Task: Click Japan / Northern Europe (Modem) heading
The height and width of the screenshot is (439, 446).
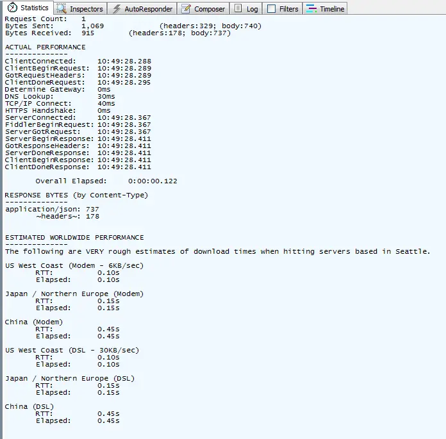Action: click(74, 294)
